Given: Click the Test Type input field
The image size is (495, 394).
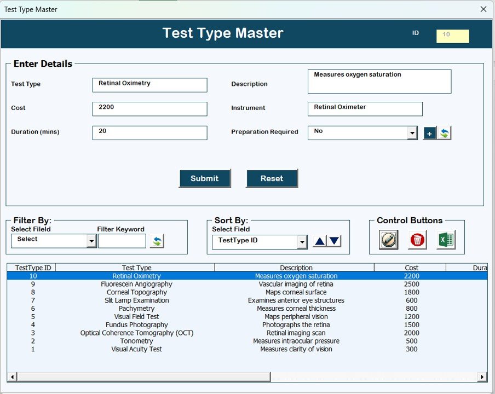Looking at the screenshot, I should click(x=149, y=85).
